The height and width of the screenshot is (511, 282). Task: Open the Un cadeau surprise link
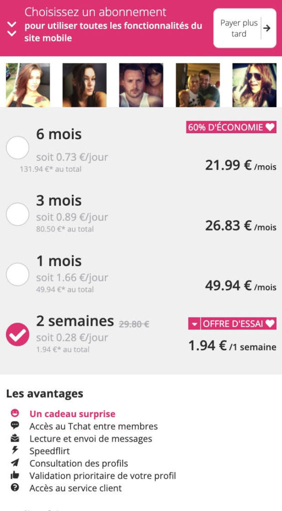[x=72, y=414]
